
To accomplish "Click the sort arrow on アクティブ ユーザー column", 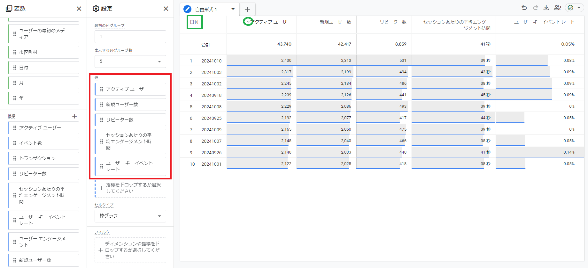I will [248, 21].
